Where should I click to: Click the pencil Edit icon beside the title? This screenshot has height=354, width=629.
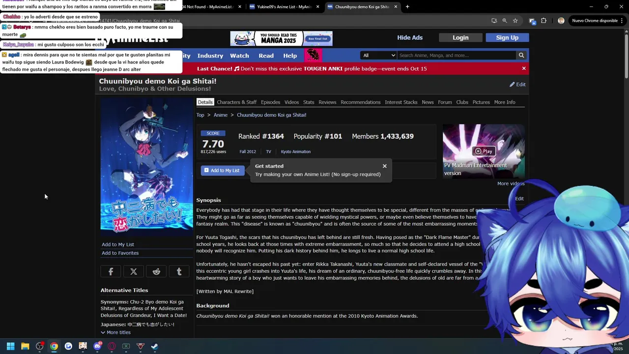[517, 85]
